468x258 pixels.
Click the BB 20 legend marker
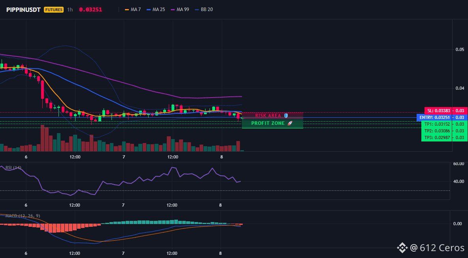pyautogui.click(x=197, y=9)
